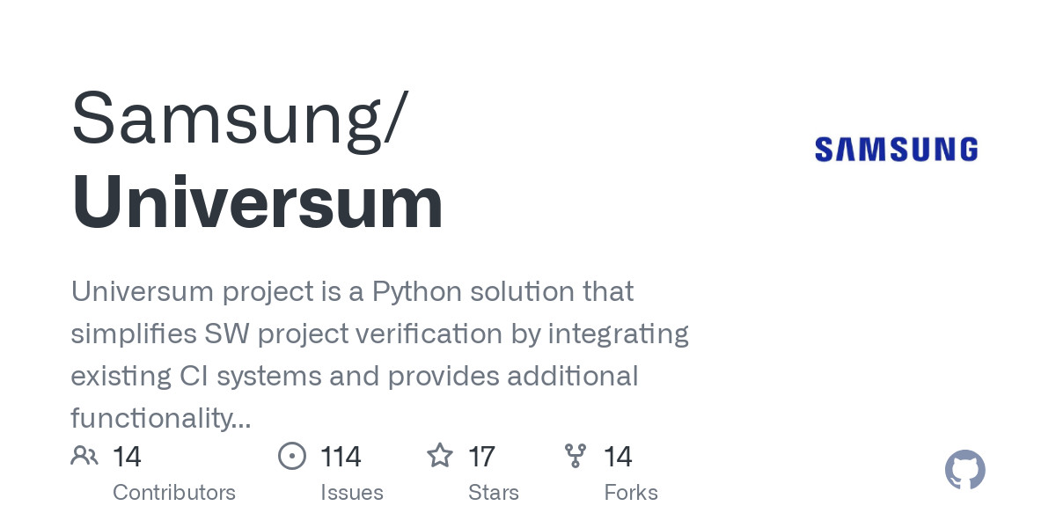The width and height of the screenshot is (1056, 528).
Task: Click the Stars star icon
Action: click(440, 456)
